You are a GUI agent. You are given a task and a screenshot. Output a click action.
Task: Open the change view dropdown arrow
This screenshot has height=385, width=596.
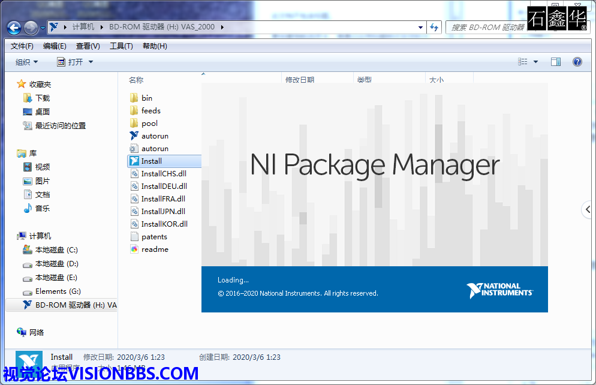[x=535, y=62]
